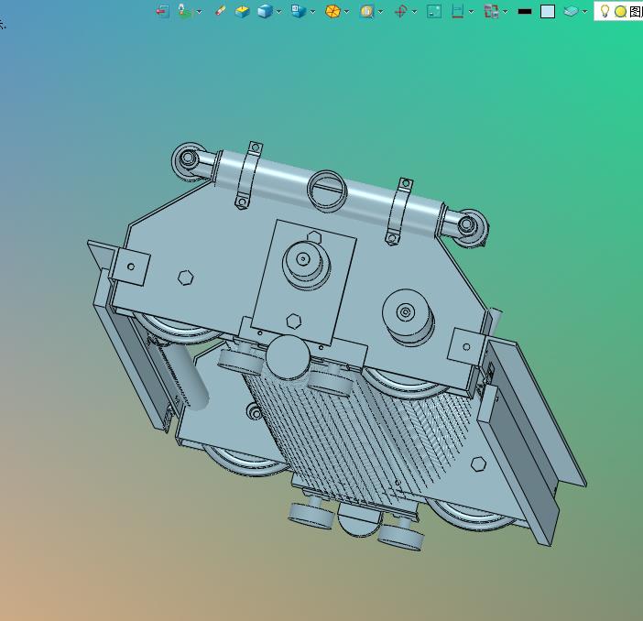This screenshot has width=643, height=621.
Task: Expand the layout squares icon dropdown
Action: point(506,12)
